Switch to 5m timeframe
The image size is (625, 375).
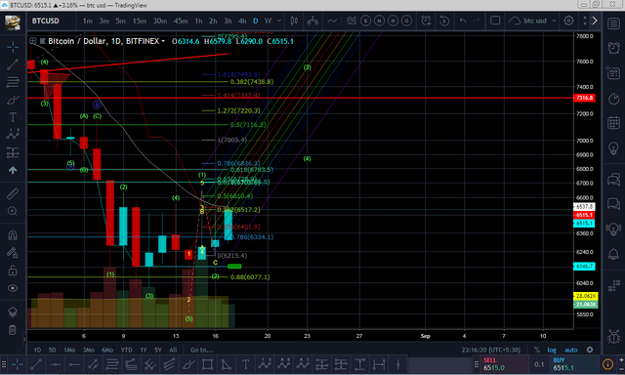pyautogui.click(x=120, y=21)
